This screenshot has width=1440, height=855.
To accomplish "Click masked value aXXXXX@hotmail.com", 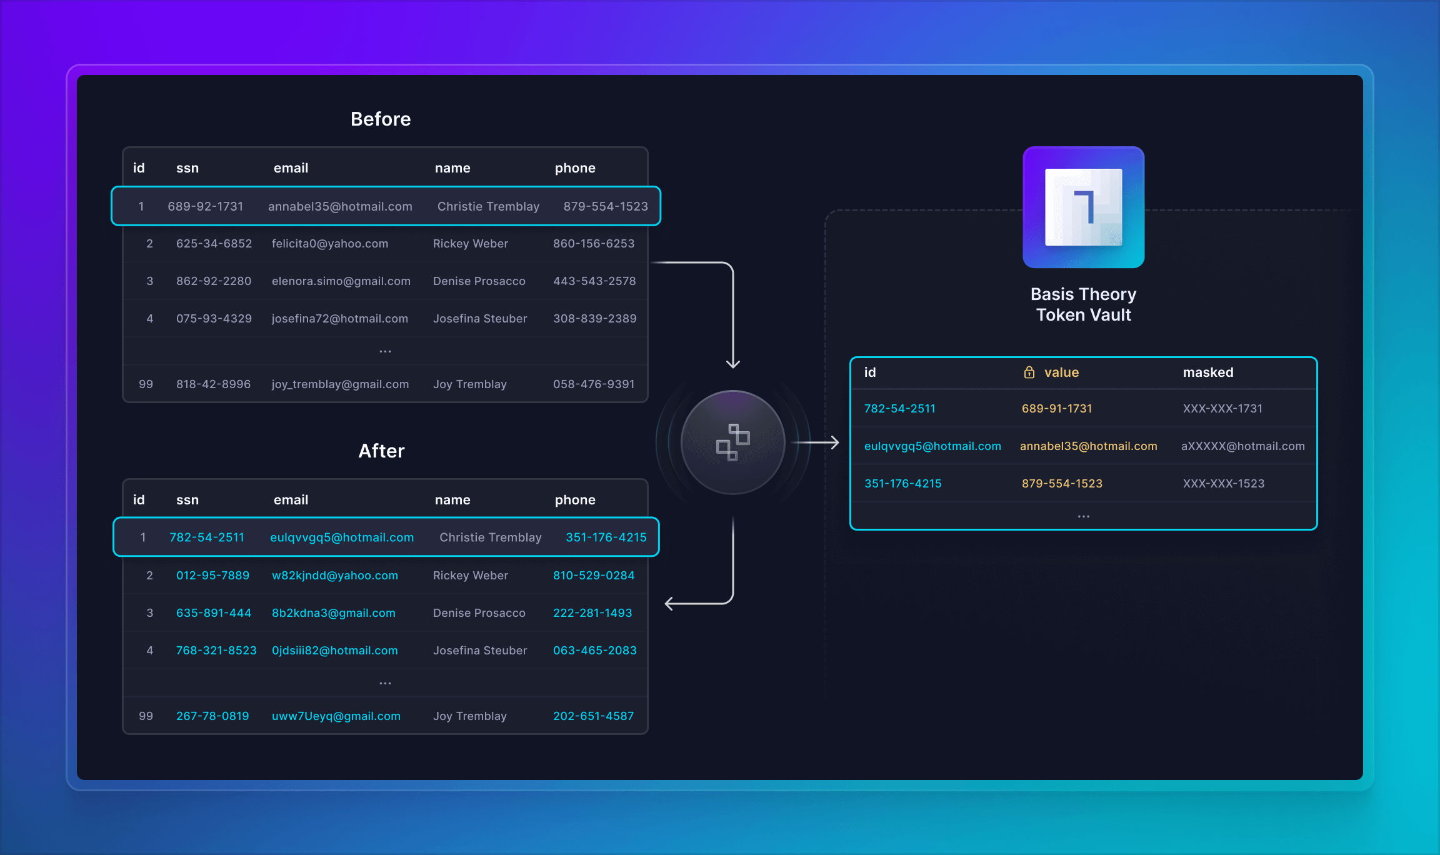I will [1243, 446].
